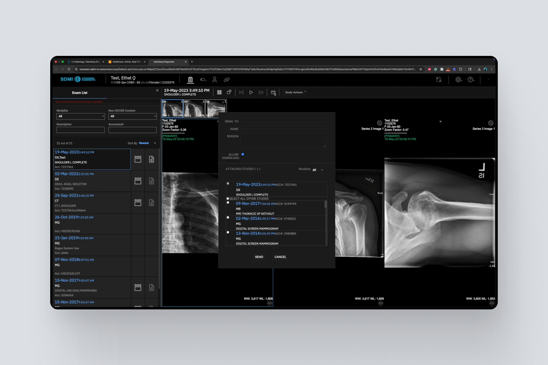Open the patient person icon
Viewport: 548px width, 365px height.
point(215,80)
